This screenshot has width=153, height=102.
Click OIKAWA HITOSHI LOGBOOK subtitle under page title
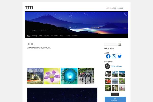39,48
